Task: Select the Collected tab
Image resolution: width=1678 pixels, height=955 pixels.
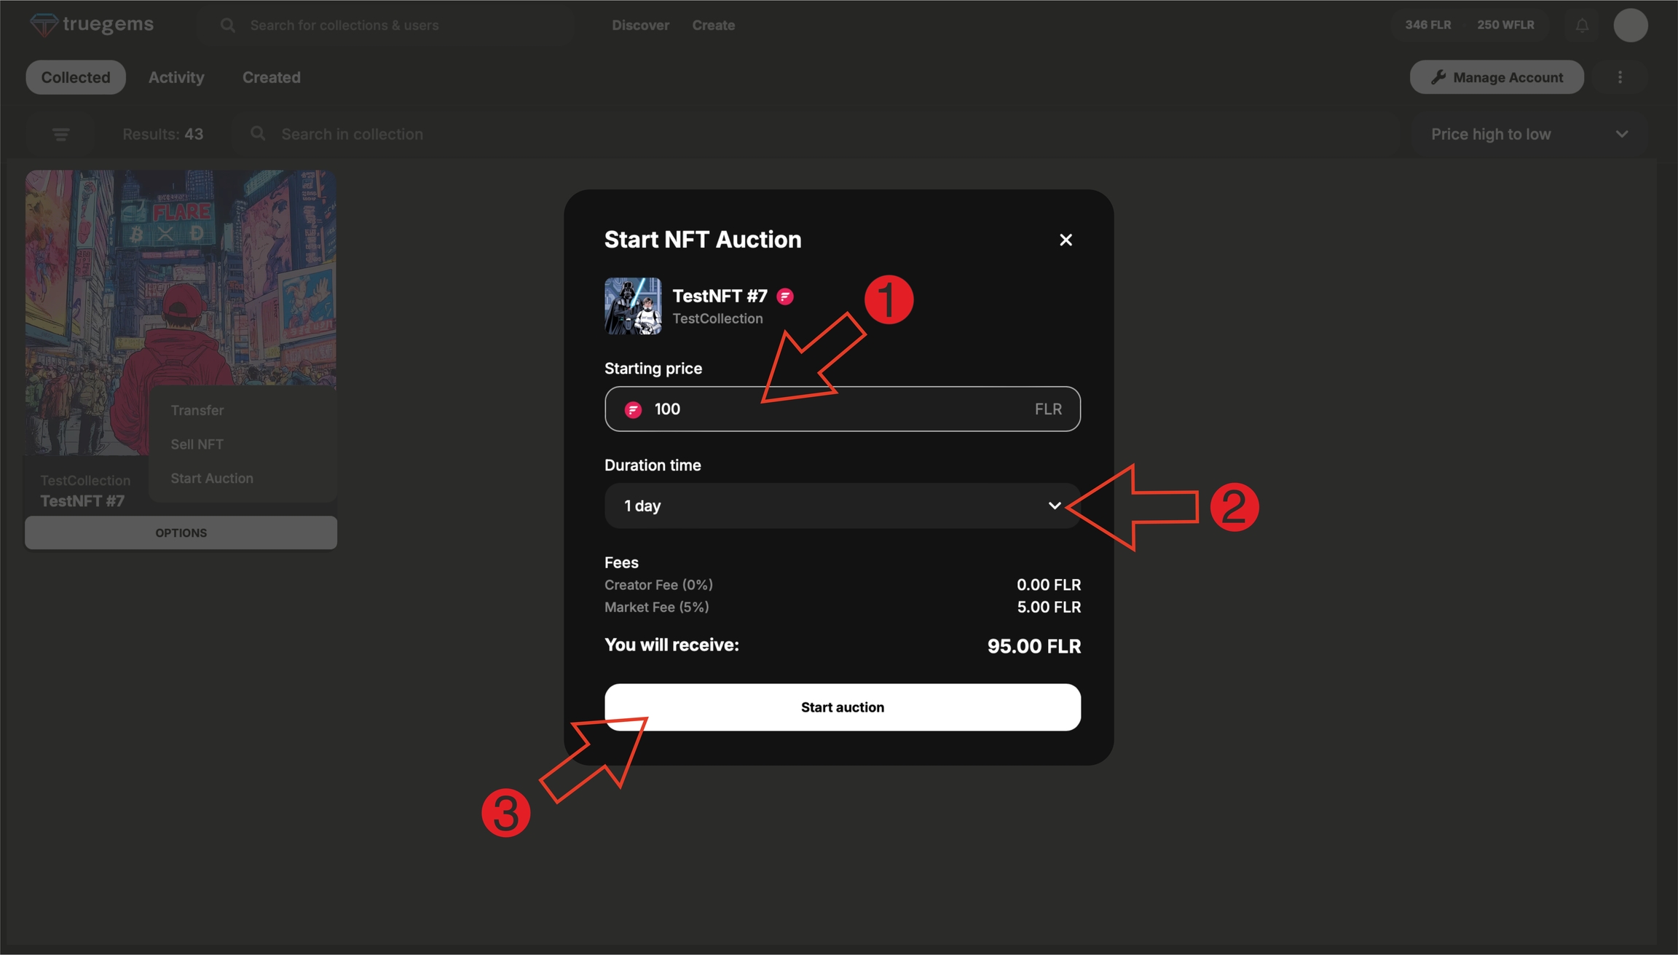Action: (76, 77)
